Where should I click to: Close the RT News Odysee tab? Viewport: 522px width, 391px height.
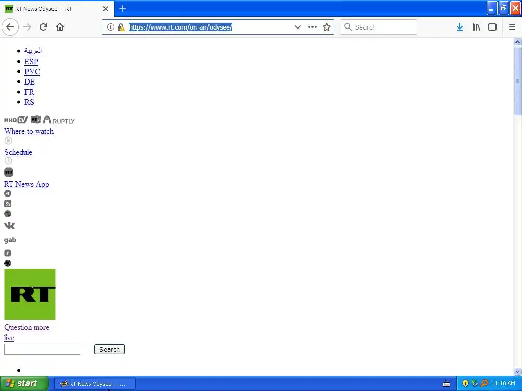pyautogui.click(x=106, y=9)
